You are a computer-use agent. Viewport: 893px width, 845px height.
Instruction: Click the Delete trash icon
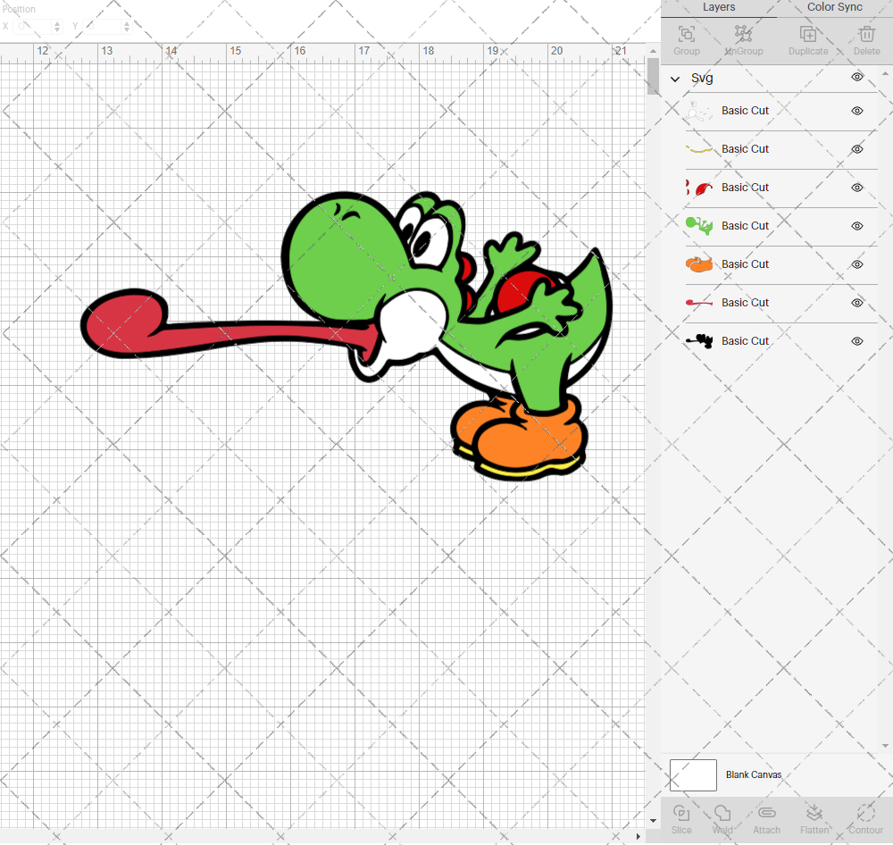click(867, 34)
